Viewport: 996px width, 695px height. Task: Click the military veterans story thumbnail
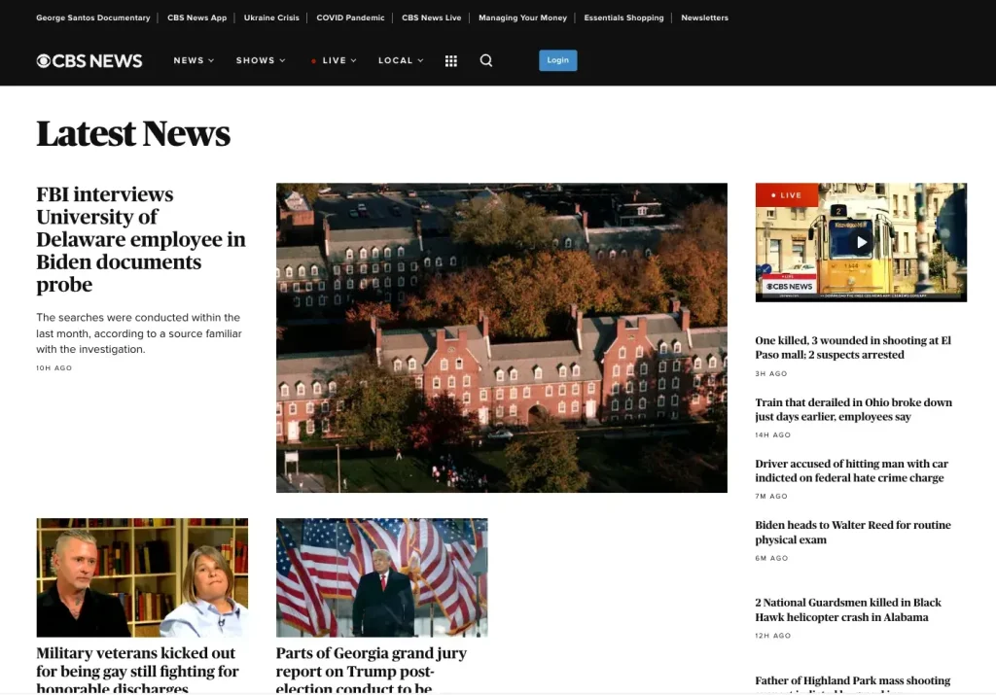tap(142, 577)
